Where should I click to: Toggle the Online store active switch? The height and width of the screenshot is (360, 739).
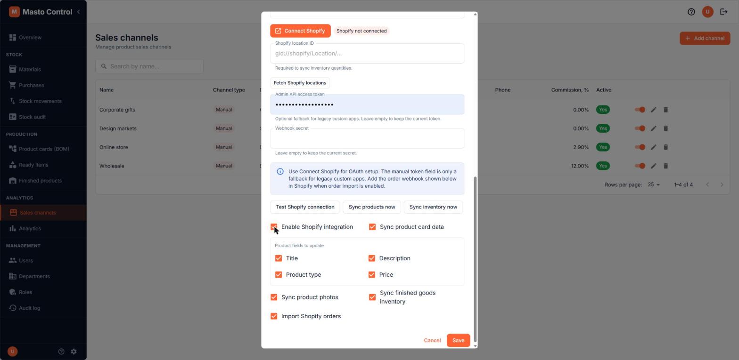coord(640,147)
